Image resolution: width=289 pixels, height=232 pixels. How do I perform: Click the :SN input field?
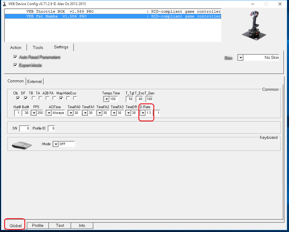pos(25,128)
